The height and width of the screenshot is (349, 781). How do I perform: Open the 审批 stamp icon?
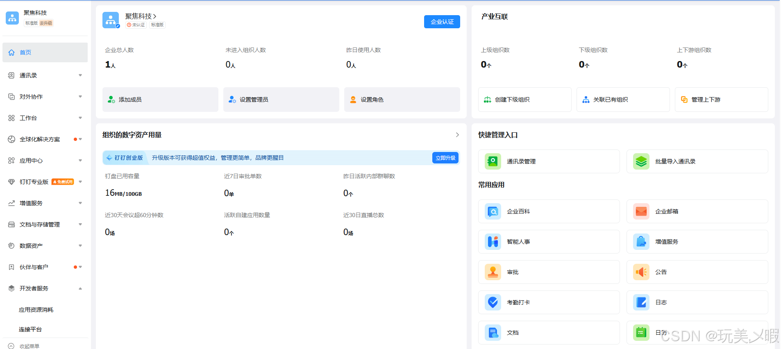point(493,272)
